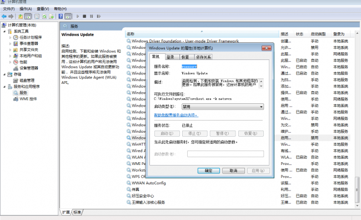Viewport: 361px width, 220px height.
Task: Expand the 事件查看器 node arrow
Action: (10, 43)
